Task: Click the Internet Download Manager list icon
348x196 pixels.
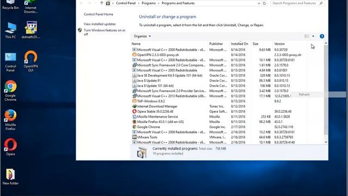Action: 134,106
